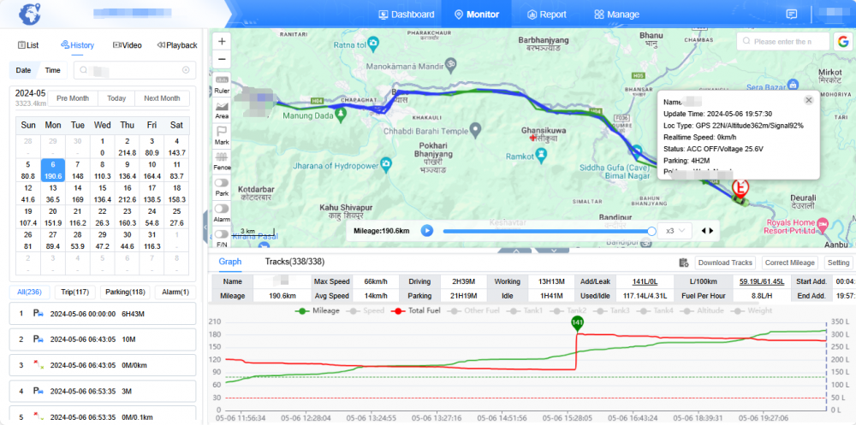856x425 pixels.
Task: Expand the map with the down chevron
Action: tap(553, 251)
